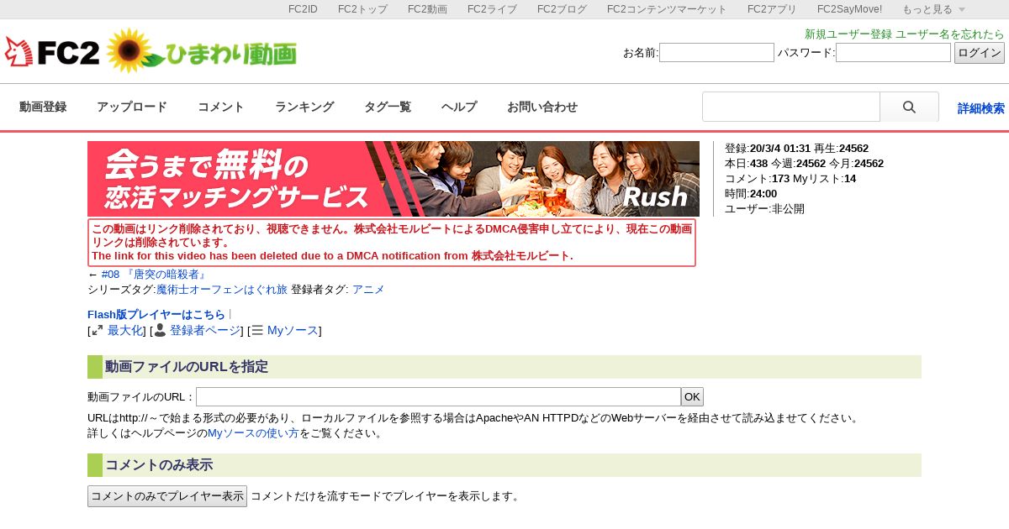Viewport: 1009px width, 529px height.
Task: Open タグ一覧 page
Action: pyautogui.click(x=388, y=107)
